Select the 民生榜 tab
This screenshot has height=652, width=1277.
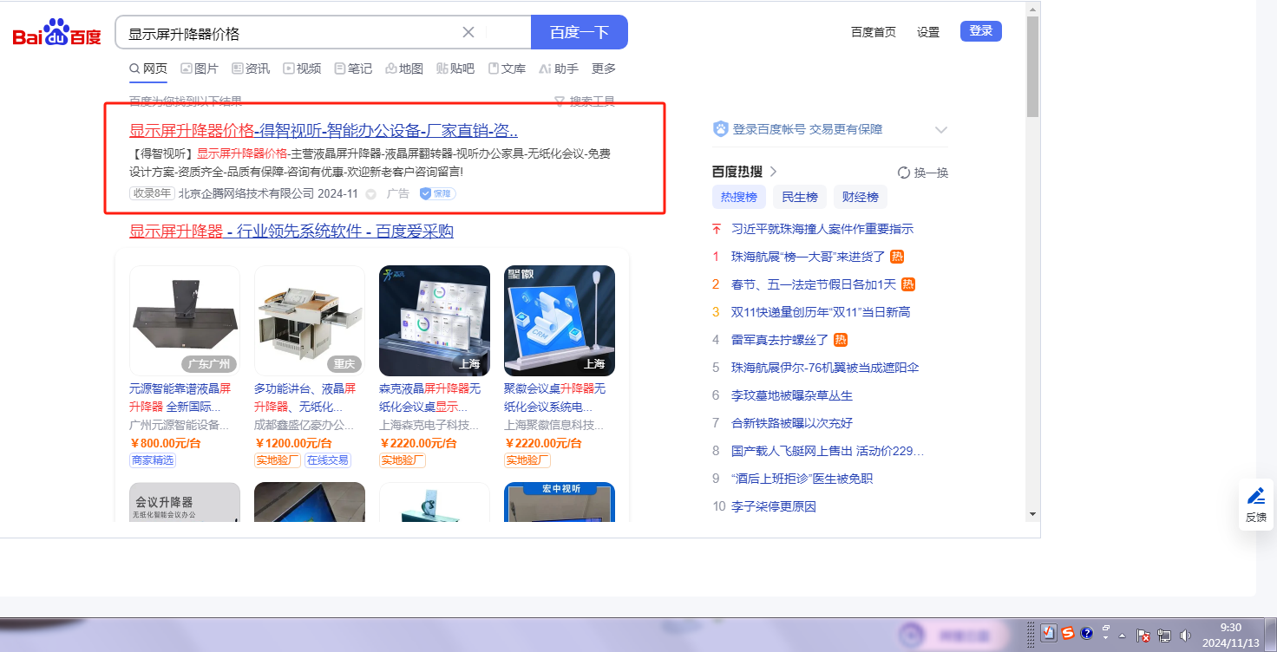[800, 197]
